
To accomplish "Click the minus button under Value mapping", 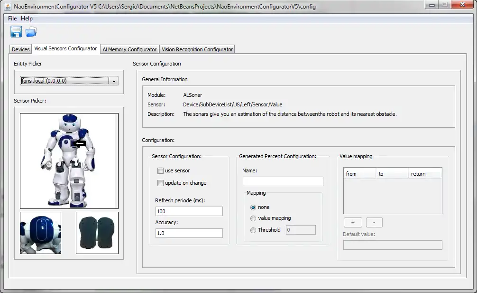I will (x=374, y=223).
